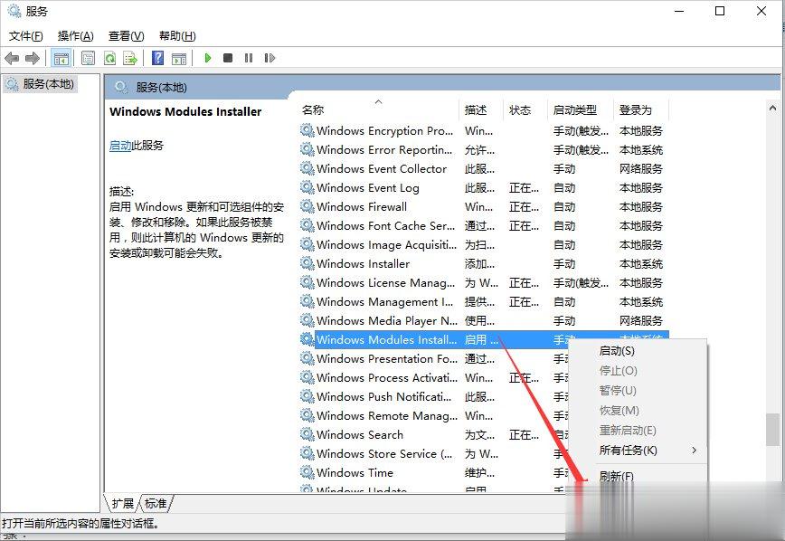Click the Forward arrow toolbar icon

coord(33,59)
